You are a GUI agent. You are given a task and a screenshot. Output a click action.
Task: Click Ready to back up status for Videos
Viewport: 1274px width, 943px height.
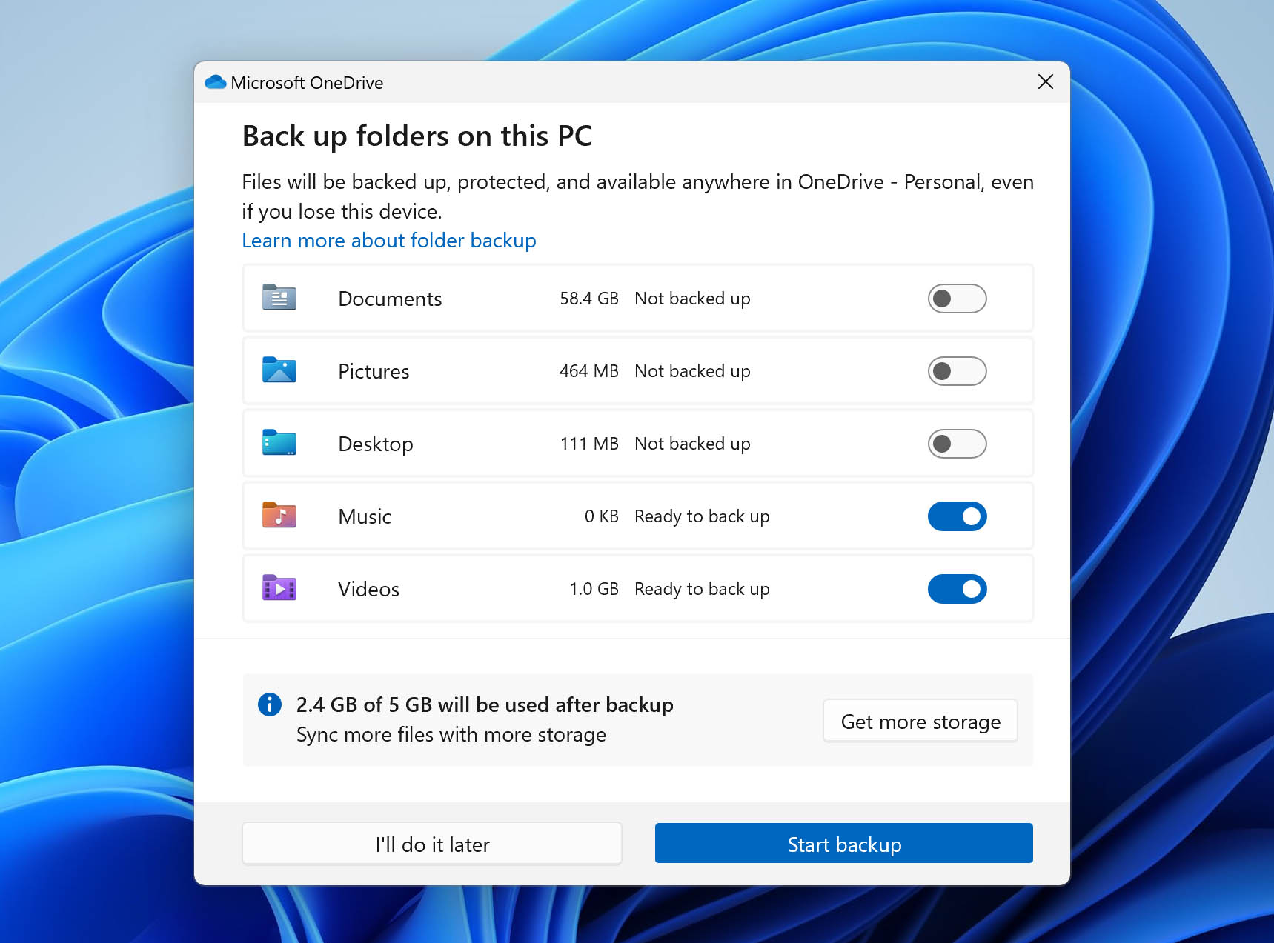click(702, 589)
